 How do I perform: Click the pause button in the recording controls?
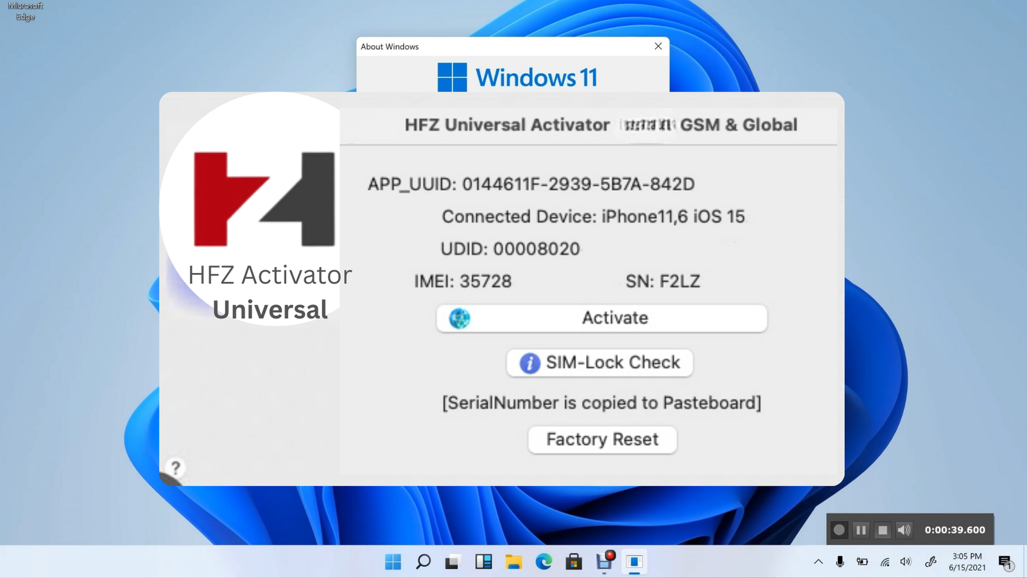(861, 530)
